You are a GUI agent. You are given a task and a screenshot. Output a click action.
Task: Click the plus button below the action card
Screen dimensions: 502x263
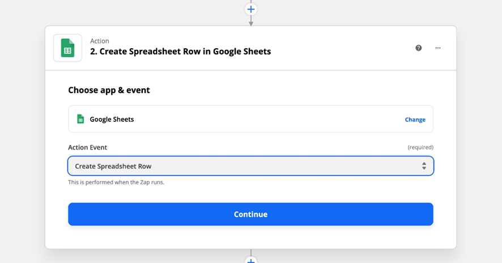[251, 260]
